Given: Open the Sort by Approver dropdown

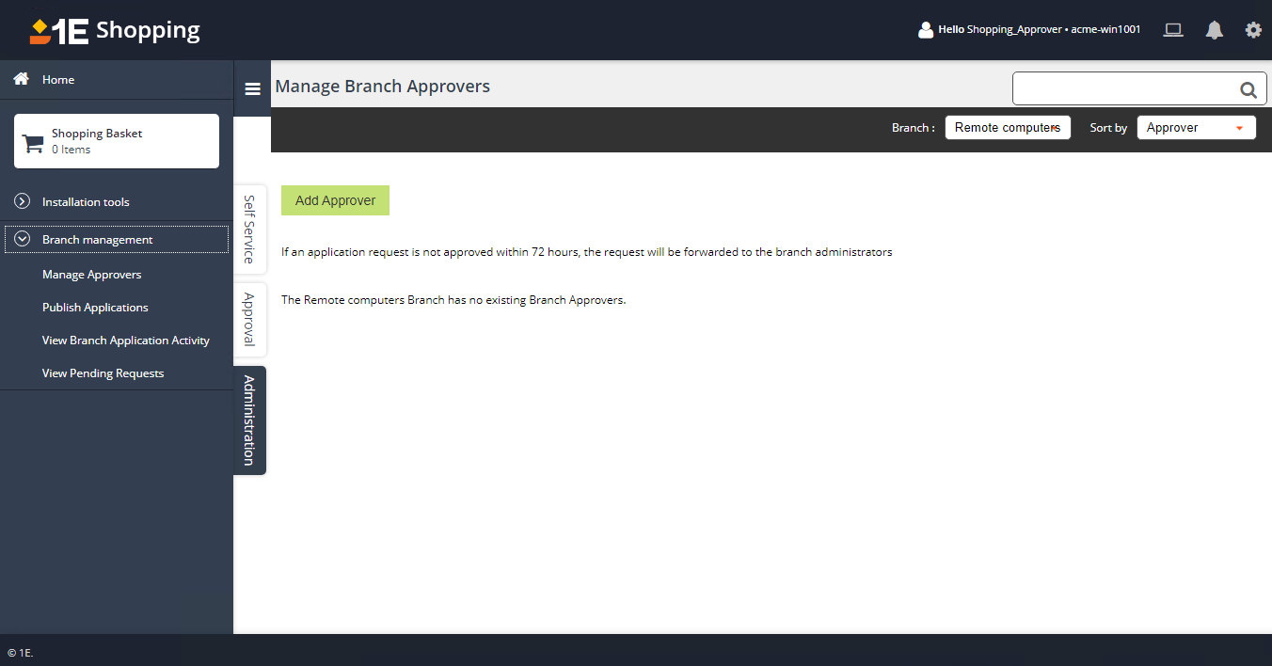Looking at the screenshot, I should [x=1195, y=128].
